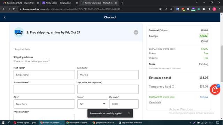Click the taskbar clock 20:31
The height and width of the screenshot is (125, 223).
pyautogui.click(x=211, y=123)
